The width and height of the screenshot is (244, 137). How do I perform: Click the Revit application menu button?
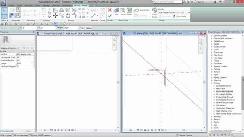[x=3, y=3]
